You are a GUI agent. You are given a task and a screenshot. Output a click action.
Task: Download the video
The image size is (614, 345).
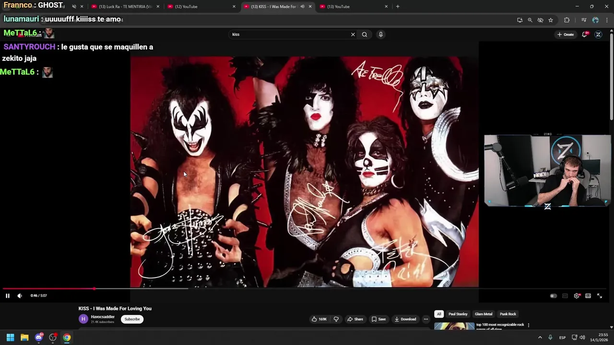[x=405, y=319]
